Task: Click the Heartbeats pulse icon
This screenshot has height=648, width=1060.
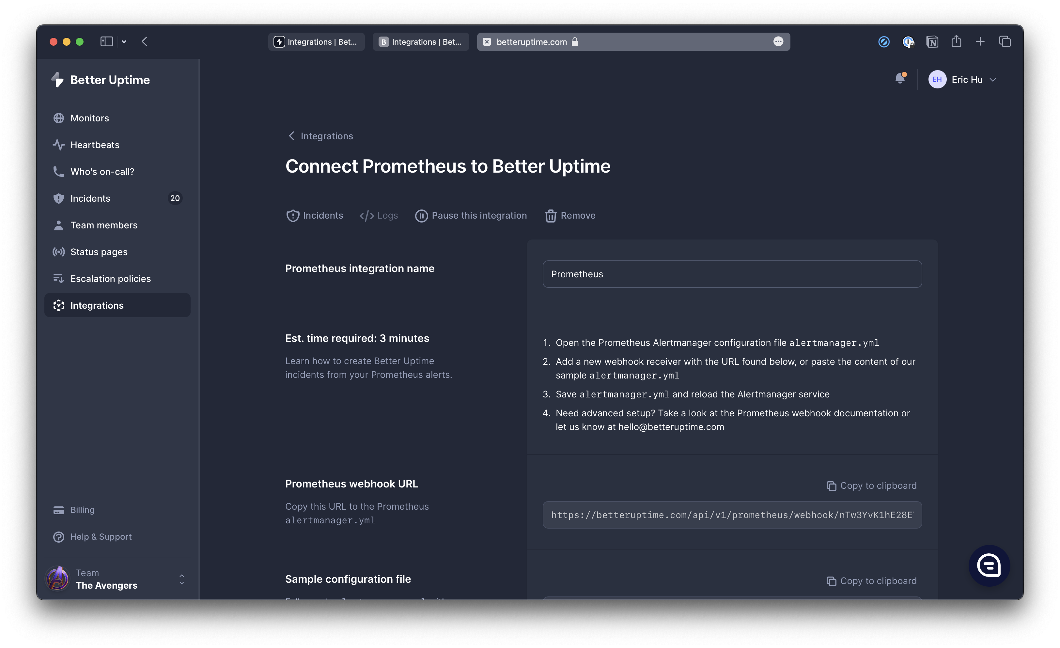Action: pyautogui.click(x=58, y=145)
